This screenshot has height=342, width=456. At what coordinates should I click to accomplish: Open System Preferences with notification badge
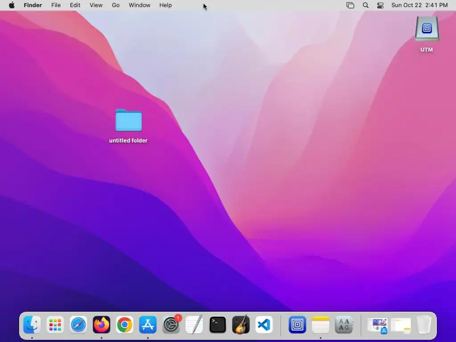(171, 325)
